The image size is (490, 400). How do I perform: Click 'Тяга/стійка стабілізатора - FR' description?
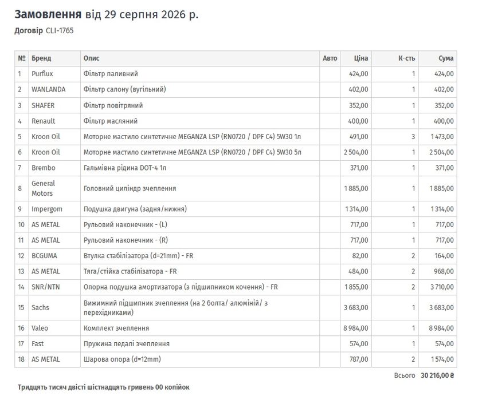[130, 271]
